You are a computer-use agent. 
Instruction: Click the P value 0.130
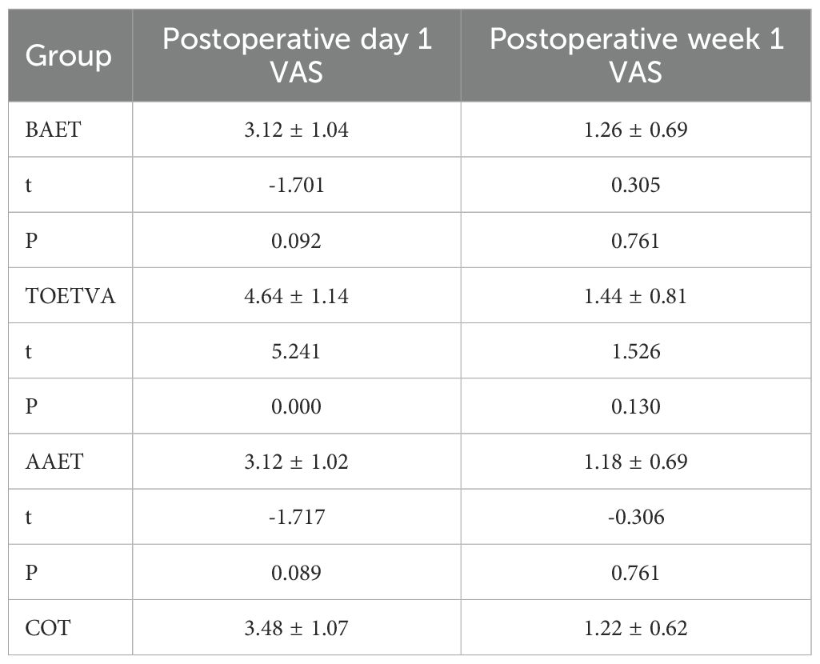[637, 406]
